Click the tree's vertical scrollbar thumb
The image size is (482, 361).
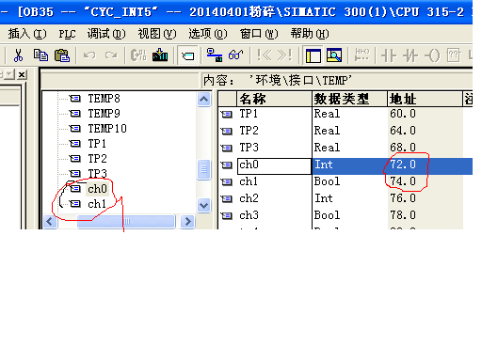(x=203, y=169)
